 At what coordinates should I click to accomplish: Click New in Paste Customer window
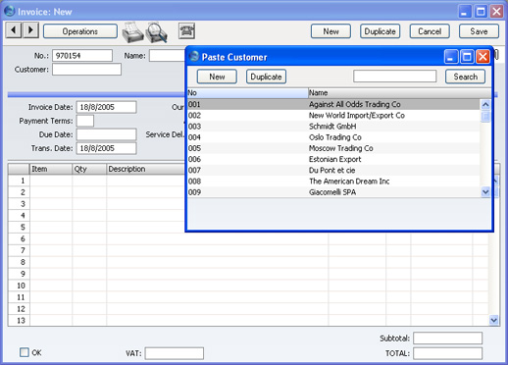tap(217, 77)
